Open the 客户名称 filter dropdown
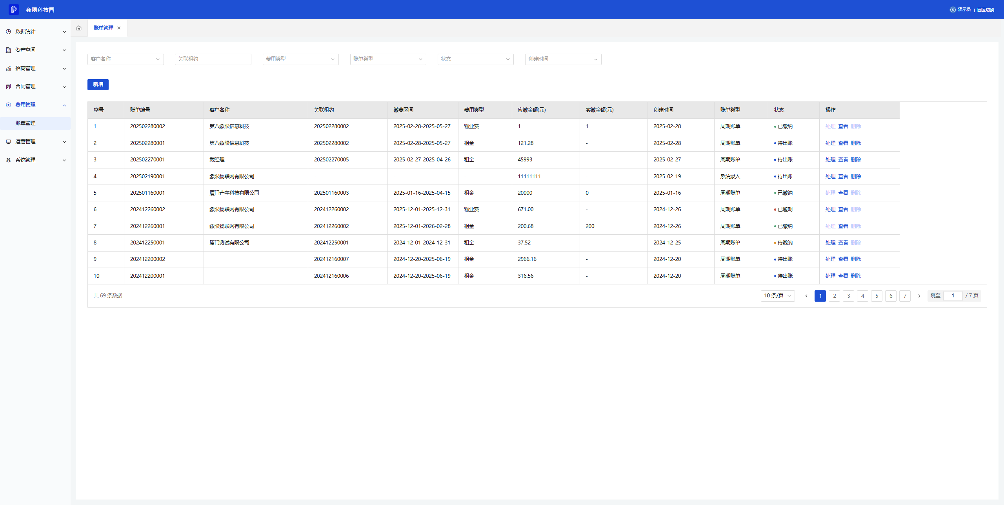Viewport: 1004px width, 505px height. [125, 59]
